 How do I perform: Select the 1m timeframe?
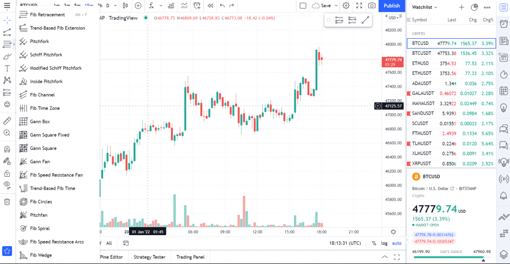pyautogui.click(x=57, y=5)
